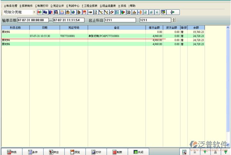Click the 条件 filter button
Viewport: 231px width, 155px height.
pos(32,152)
